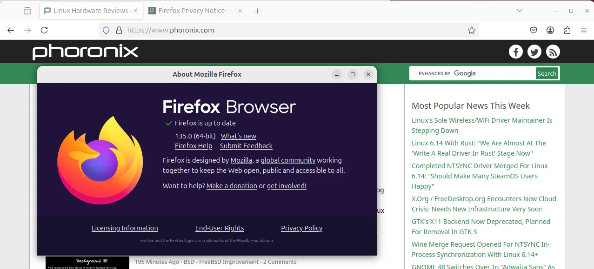Screen dimensions: 594x269
Task: Open the Firefox hamburger application menu
Action: pos(584,30)
